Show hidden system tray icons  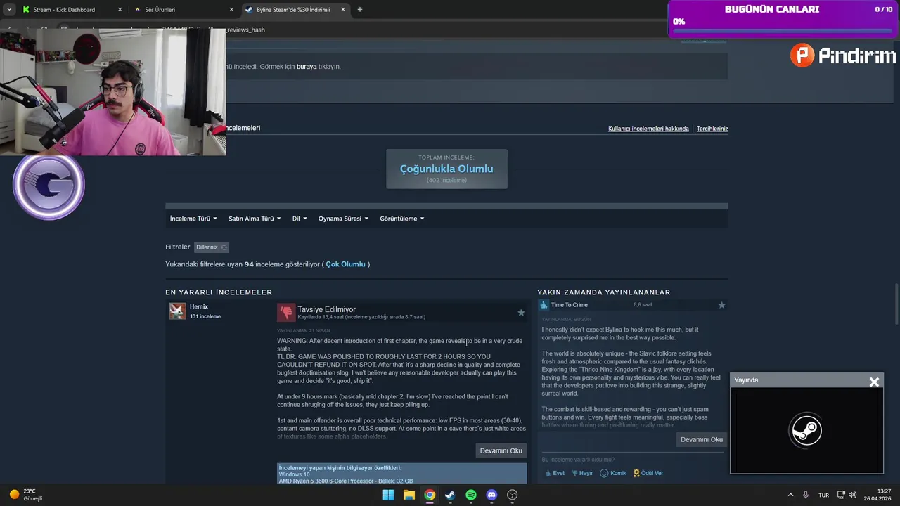tap(790, 495)
